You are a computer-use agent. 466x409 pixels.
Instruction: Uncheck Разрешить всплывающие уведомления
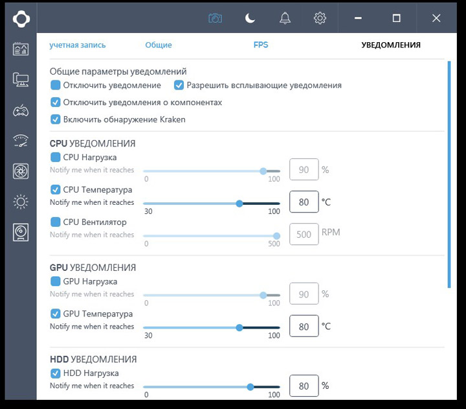(179, 85)
